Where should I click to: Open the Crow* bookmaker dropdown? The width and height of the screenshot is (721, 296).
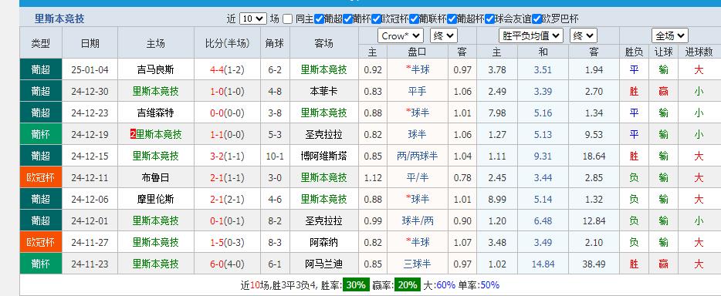click(x=401, y=35)
